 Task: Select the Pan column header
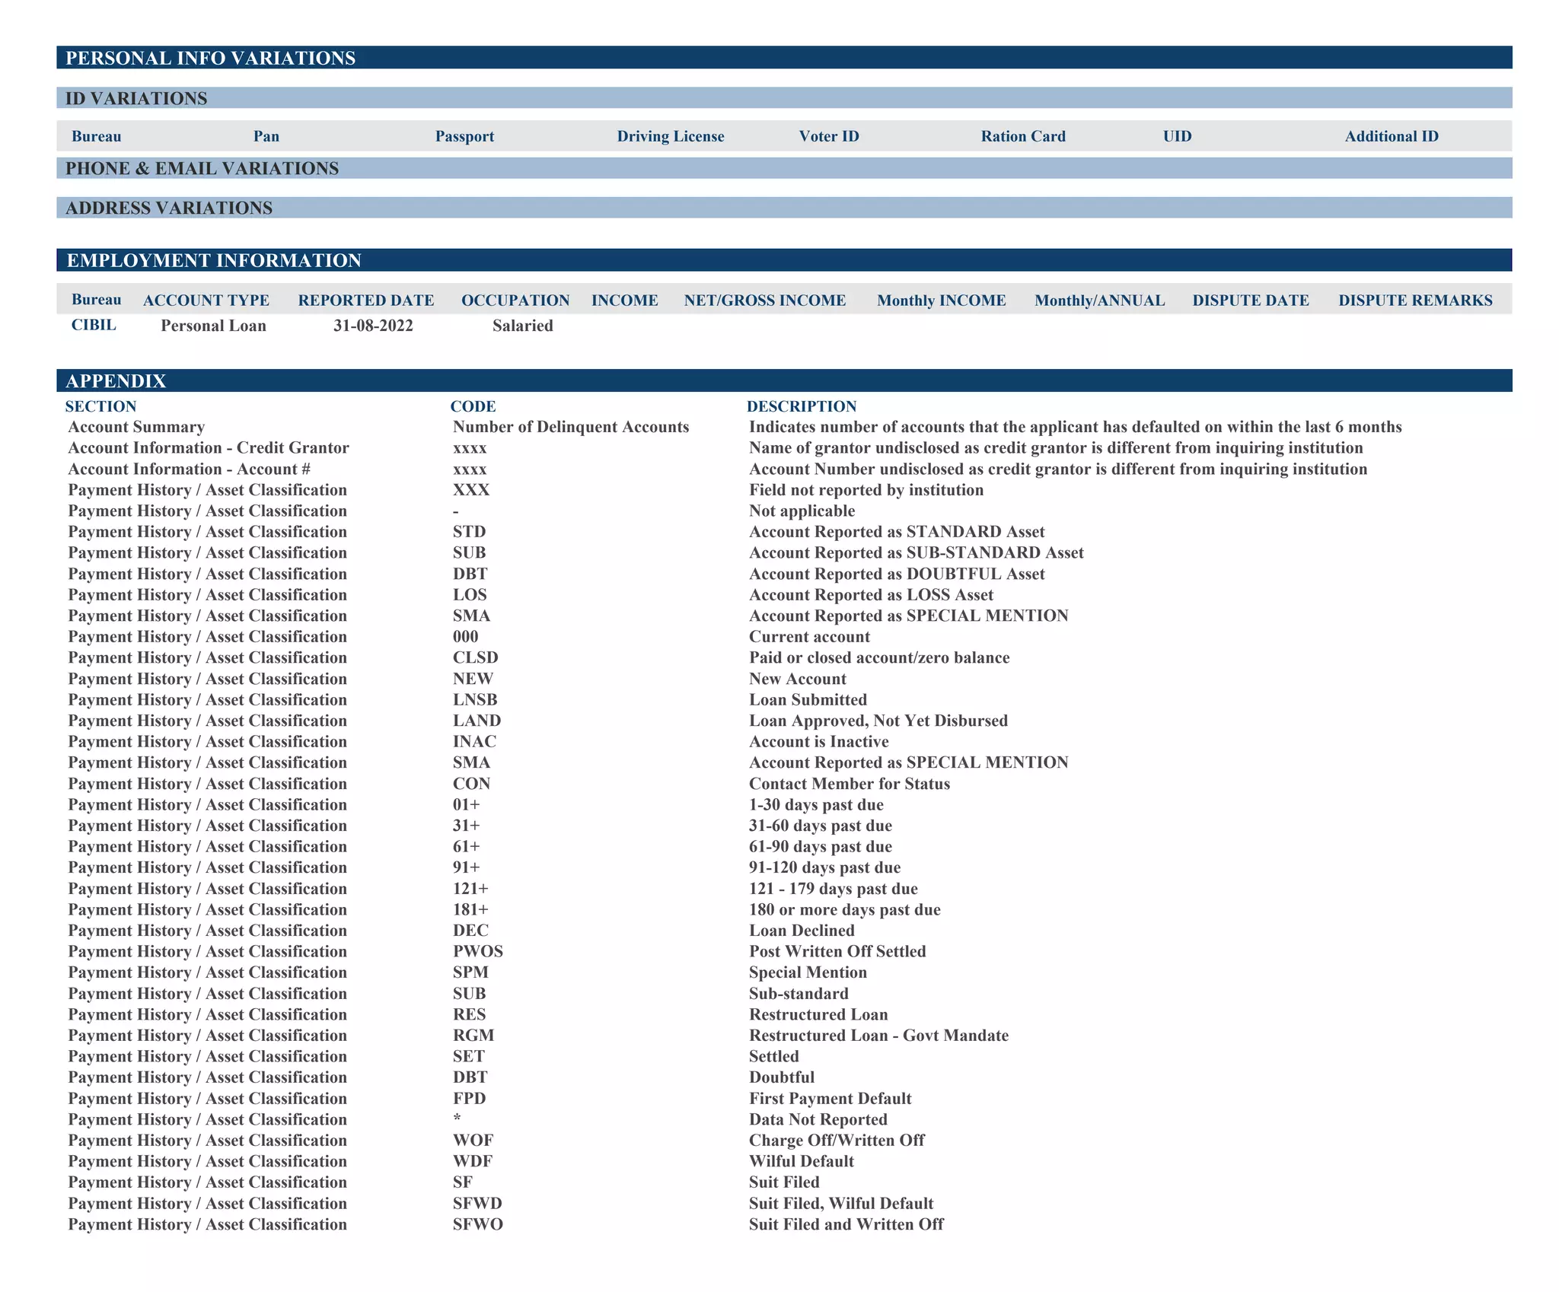[266, 136]
